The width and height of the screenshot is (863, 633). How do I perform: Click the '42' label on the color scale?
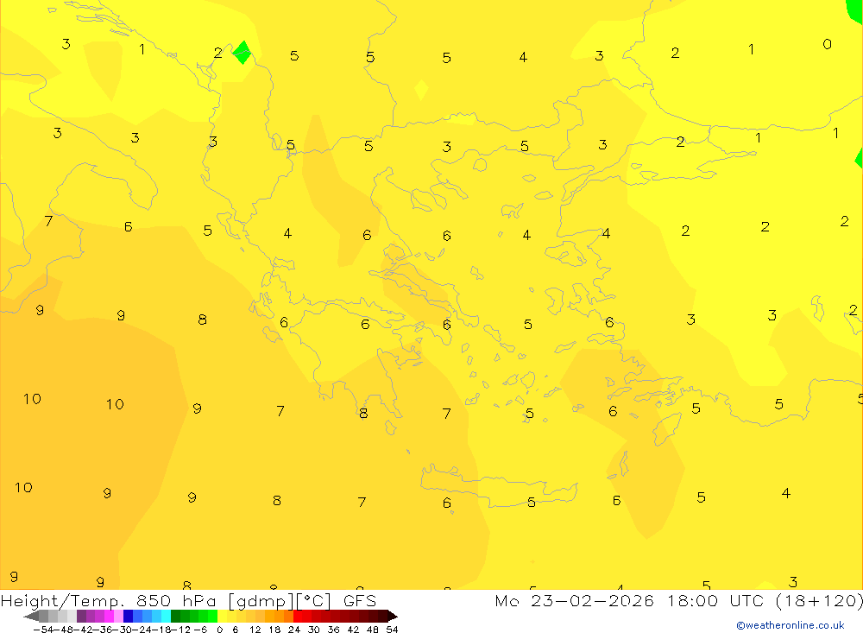coord(353,630)
